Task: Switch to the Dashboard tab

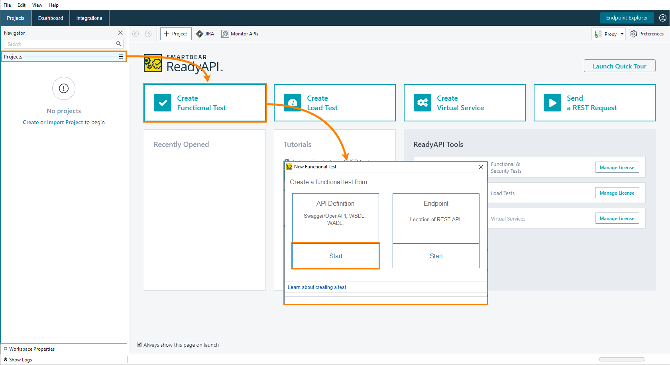Action: [x=51, y=18]
